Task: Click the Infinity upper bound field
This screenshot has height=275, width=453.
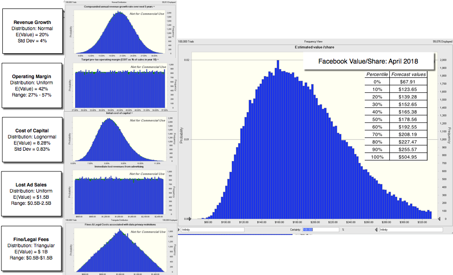Action: pos(411,230)
